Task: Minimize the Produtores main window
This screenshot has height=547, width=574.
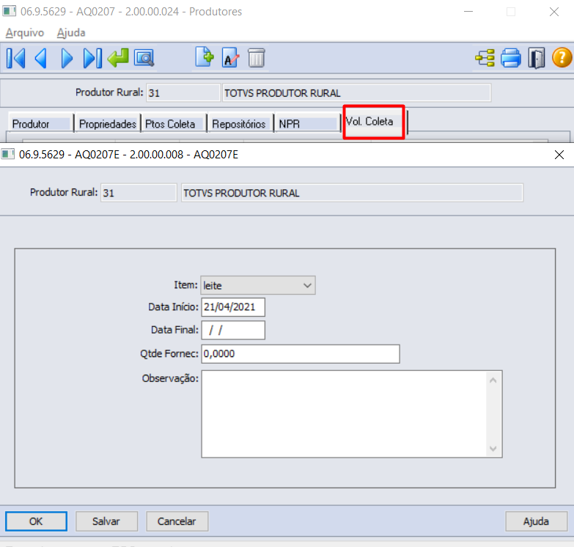Action: 468,12
